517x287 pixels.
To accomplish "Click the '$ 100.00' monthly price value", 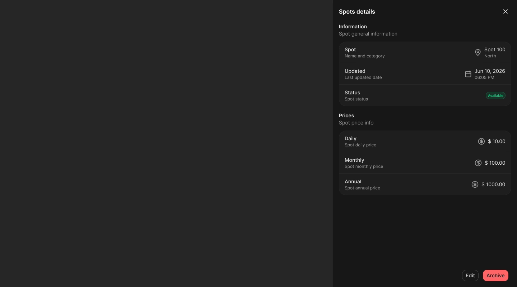I will point(495,163).
